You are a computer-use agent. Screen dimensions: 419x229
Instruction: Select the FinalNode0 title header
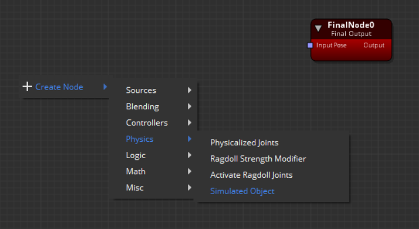click(x=351, y=26)
